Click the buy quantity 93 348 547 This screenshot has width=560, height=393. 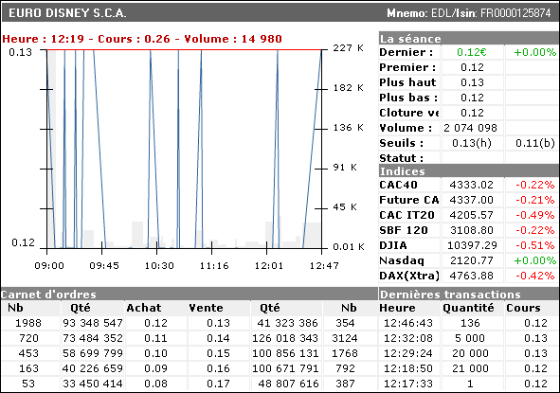pos(93,323)
